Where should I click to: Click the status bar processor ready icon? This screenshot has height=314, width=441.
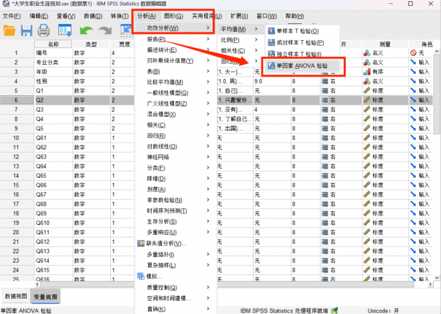(x=335, y=311)
